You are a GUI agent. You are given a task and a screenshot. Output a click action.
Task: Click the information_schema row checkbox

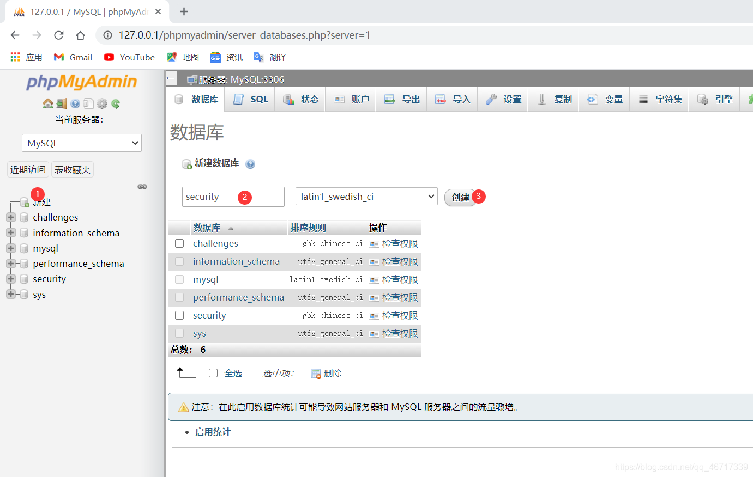click(x=179, y=261)
